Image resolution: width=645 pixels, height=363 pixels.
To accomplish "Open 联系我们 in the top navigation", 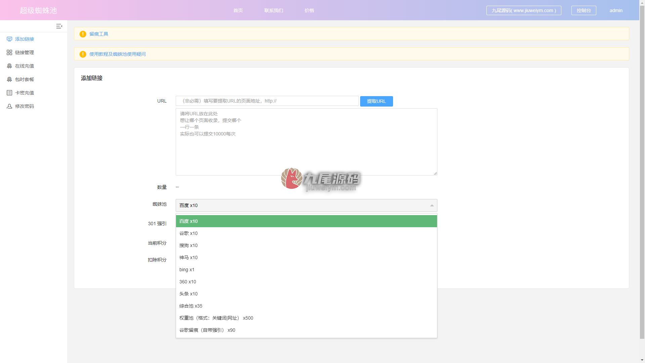I will pos(274,10).
